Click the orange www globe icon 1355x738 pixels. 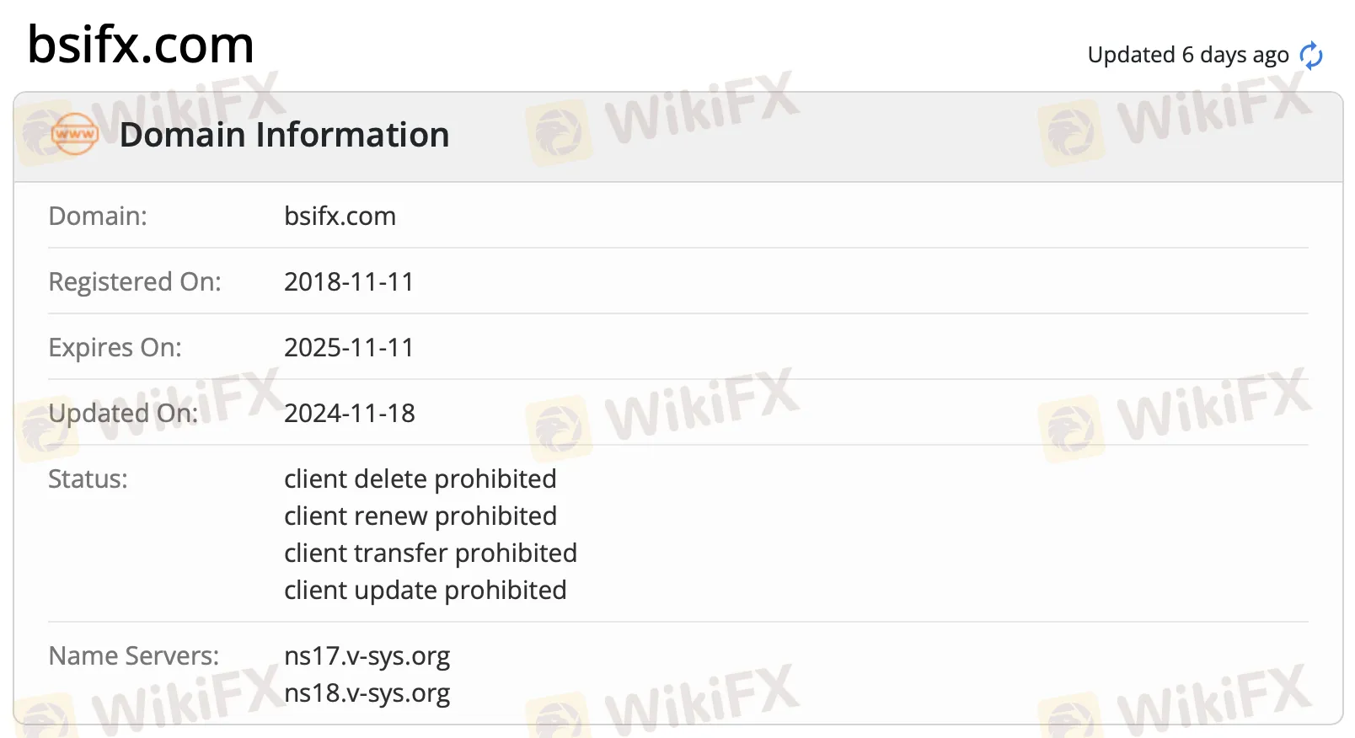coord(75,134)
